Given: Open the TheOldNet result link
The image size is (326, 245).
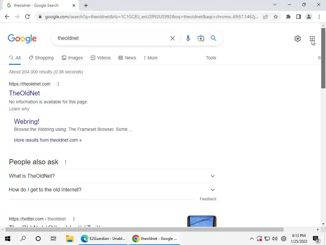Looking at the screenshot, I should [24, 93].
